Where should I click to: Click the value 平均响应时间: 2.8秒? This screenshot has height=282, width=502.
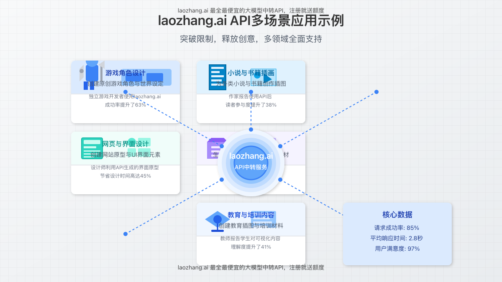397,239
